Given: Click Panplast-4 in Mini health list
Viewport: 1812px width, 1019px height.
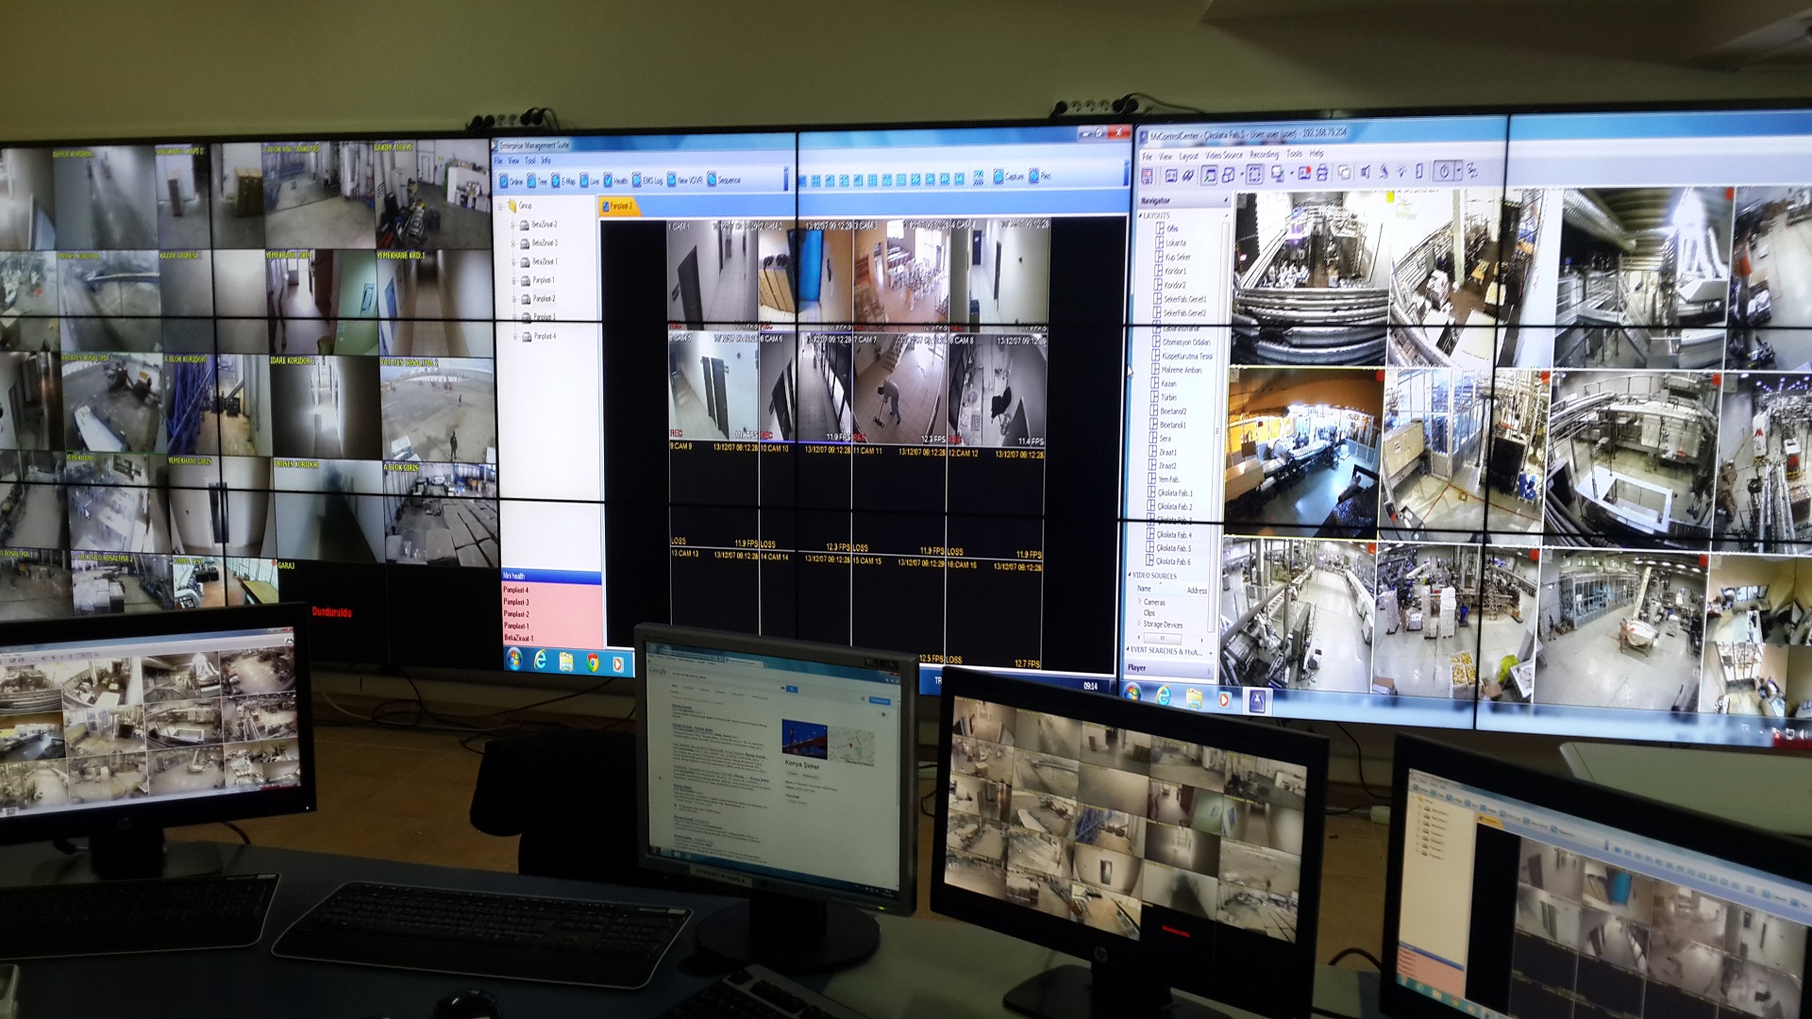Looking at the screenshot, I should [x=515, y=590].
